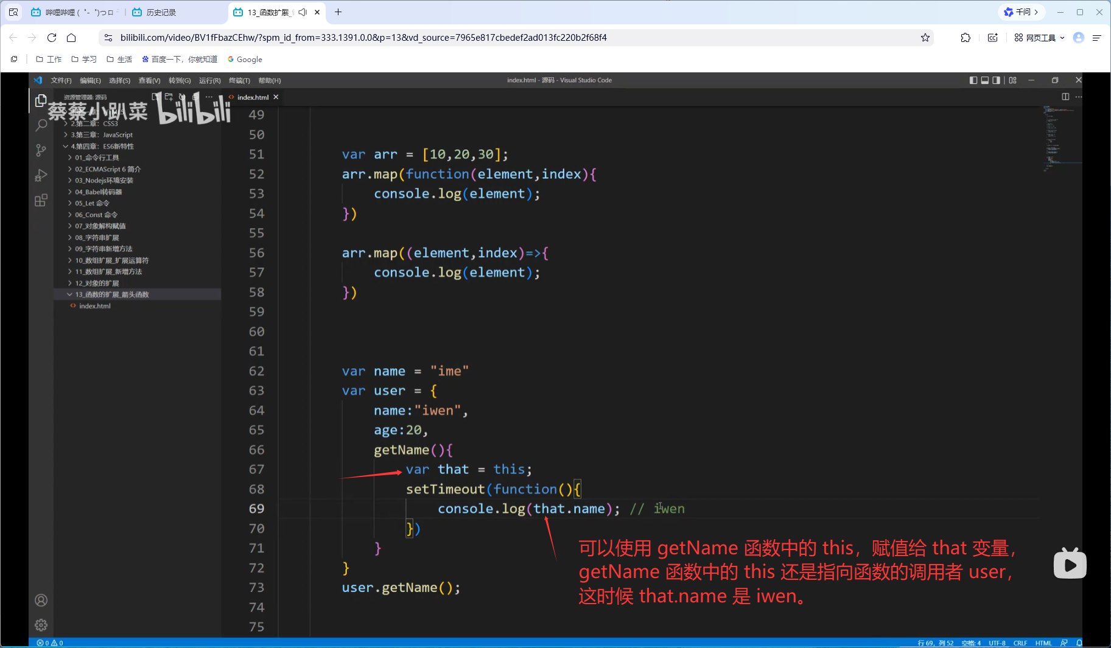The width and height of the screenshot is (1111, 648).
Task: Split the editor to the right
Action: 1065,97
